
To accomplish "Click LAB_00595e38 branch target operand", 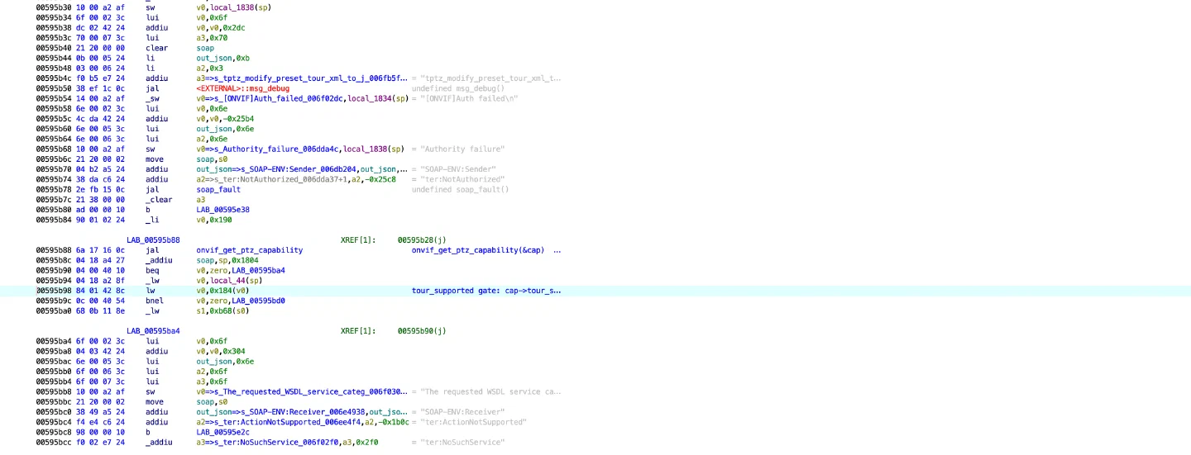I will coord(222,210).
